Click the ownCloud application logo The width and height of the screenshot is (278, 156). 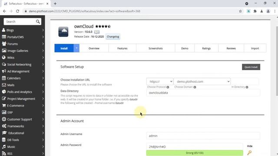63,32
